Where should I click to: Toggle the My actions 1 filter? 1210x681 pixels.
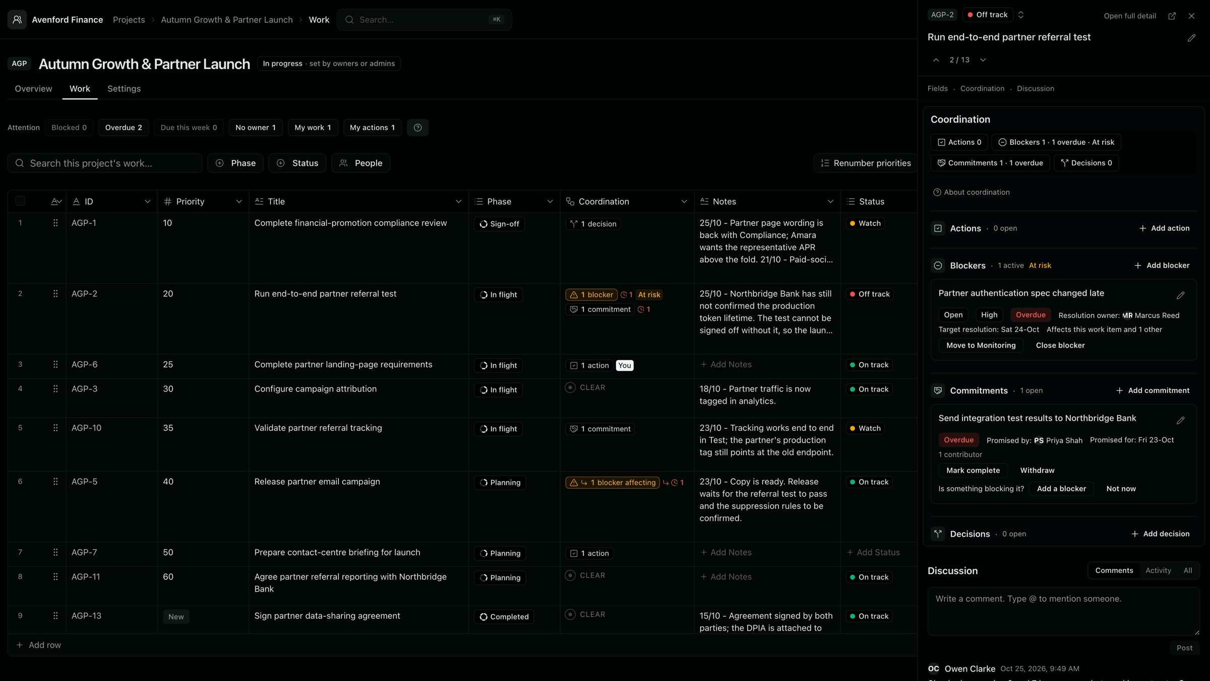372,128
